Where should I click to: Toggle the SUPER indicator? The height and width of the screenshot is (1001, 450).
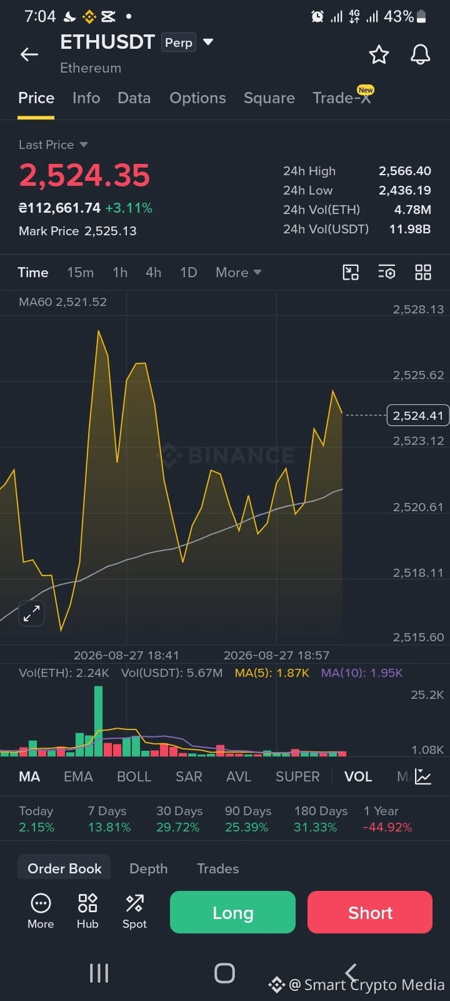297,776
